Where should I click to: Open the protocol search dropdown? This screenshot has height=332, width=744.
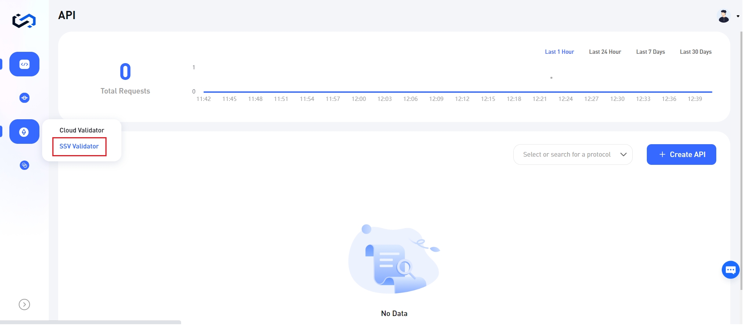coord(572,155)
